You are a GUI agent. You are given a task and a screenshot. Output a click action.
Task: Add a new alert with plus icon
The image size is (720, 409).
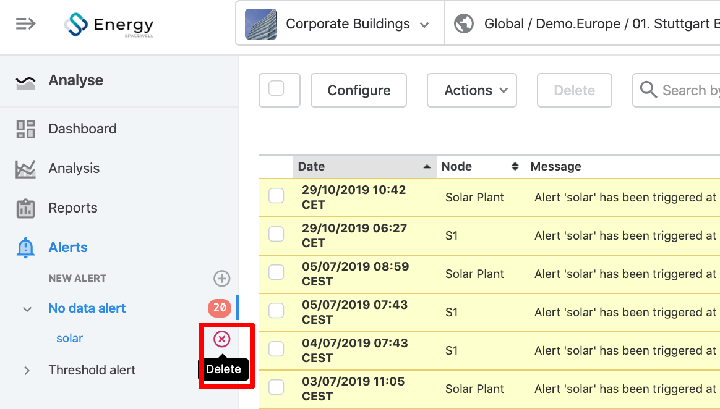[222, 278]
